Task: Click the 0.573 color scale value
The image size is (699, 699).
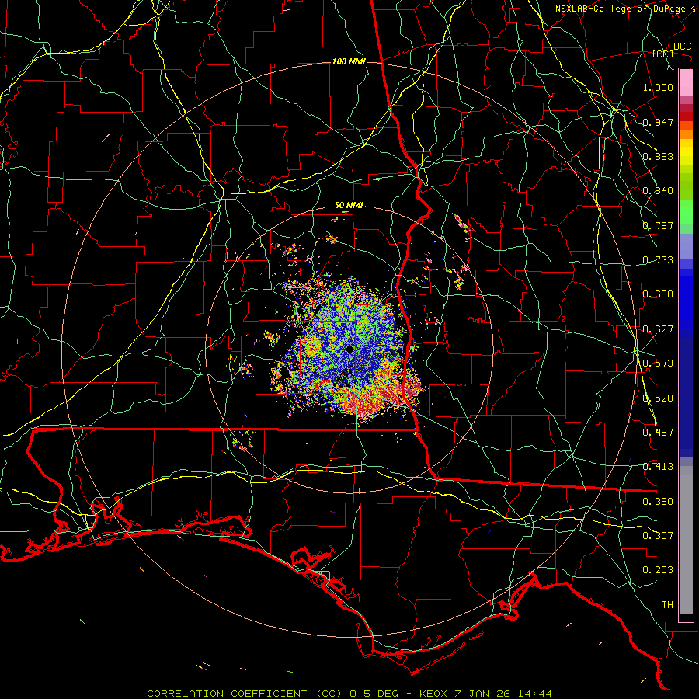Action: tap(658, 363)
